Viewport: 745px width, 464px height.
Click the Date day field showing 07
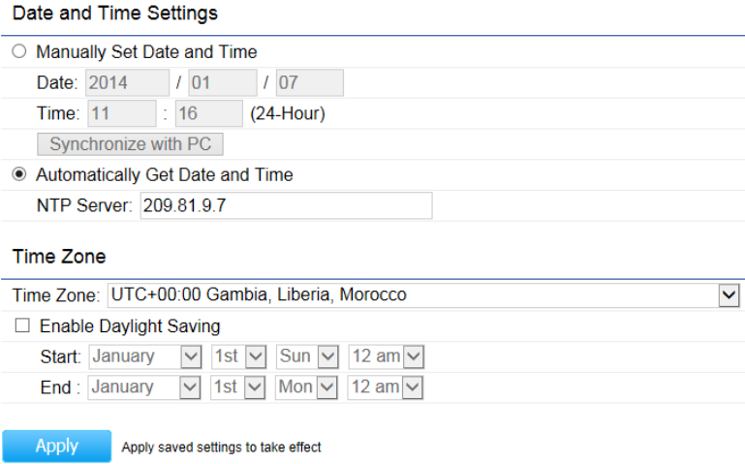(309, 83)
